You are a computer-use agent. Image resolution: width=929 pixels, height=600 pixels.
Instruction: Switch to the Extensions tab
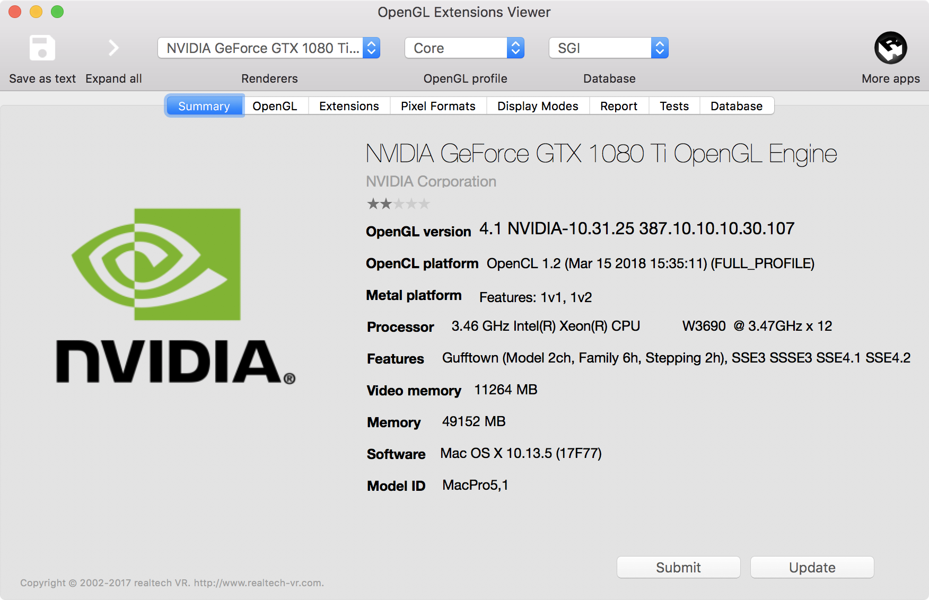click(x=349, y=106)
